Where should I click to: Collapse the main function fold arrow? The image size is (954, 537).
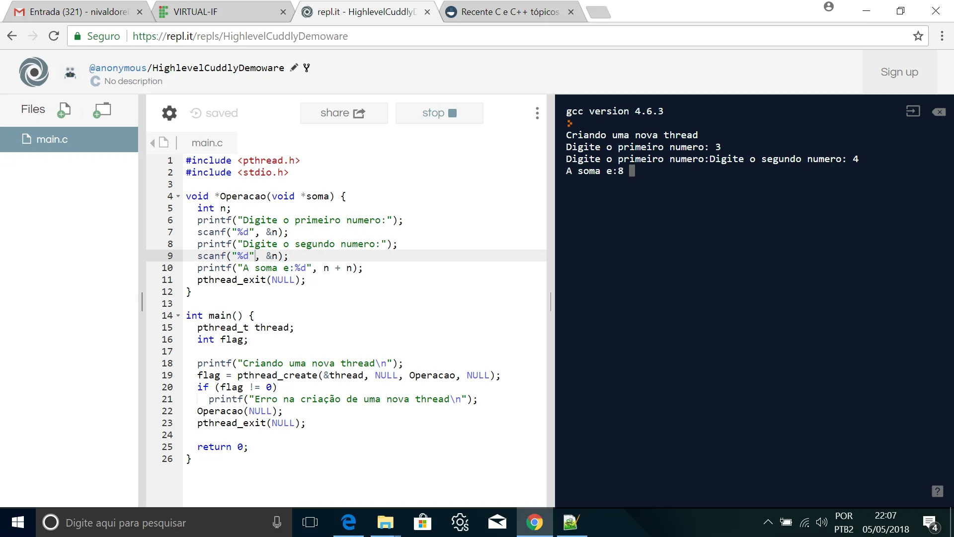[178, 316]
